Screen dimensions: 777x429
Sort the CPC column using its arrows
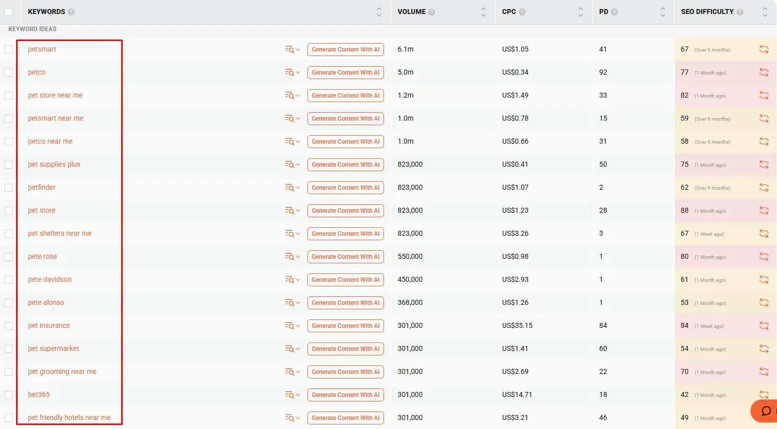click(x=580, y=12)
